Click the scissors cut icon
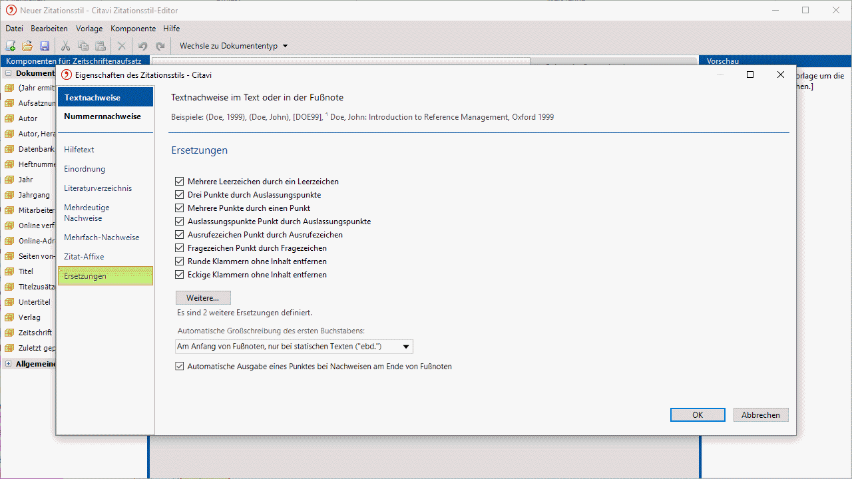The image size is (852, 479). coord(65,46)
